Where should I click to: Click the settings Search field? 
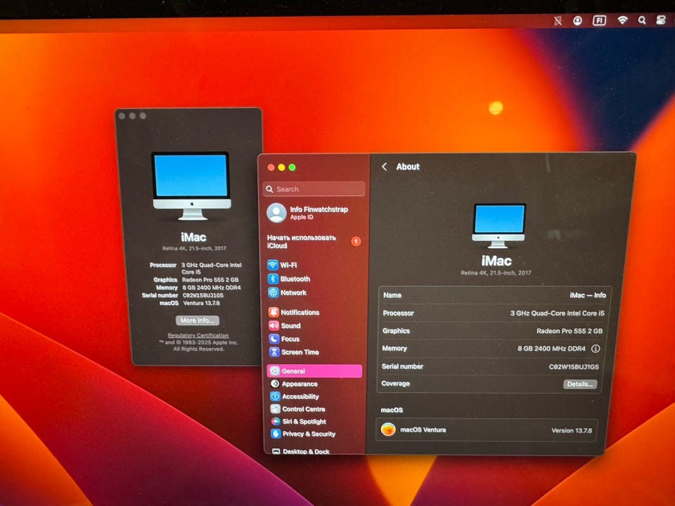coord(314,189)
